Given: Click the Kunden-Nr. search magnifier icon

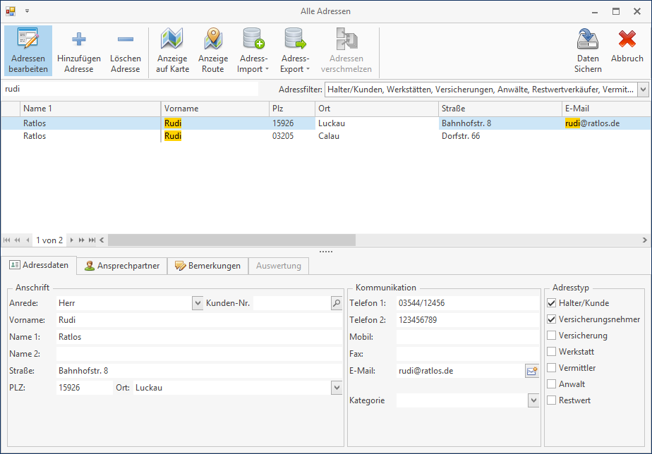Looking at the screenshot, I should tap(337, 303).
